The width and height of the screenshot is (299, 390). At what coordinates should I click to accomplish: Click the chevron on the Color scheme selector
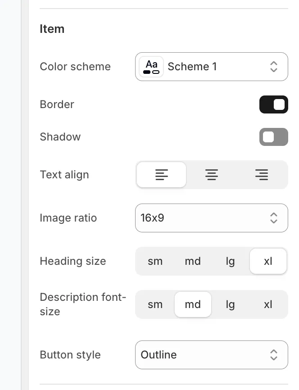274,66
